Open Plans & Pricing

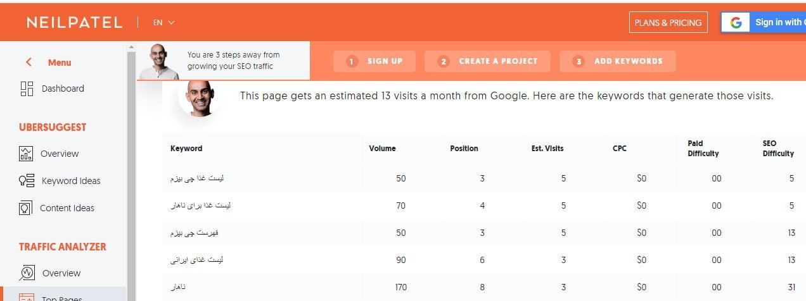pyautogui.click(x=668, y=23)
